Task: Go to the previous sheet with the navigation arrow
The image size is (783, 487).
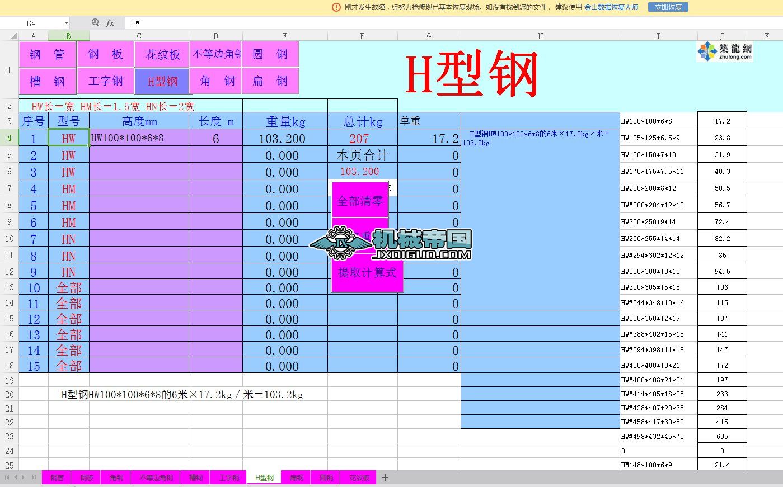Action: (16, 477)
